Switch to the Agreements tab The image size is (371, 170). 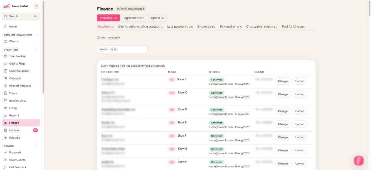coord(134,18)
